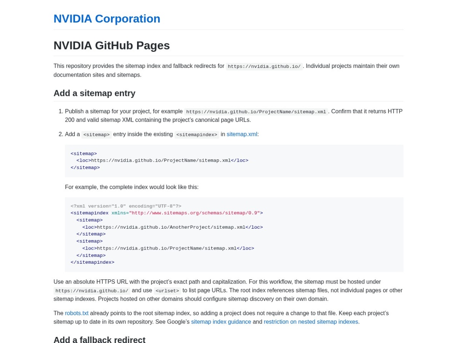Click the 'Add a sitemap entry' heading
Viewport: 457px width, 343px height.
(94, 93)
